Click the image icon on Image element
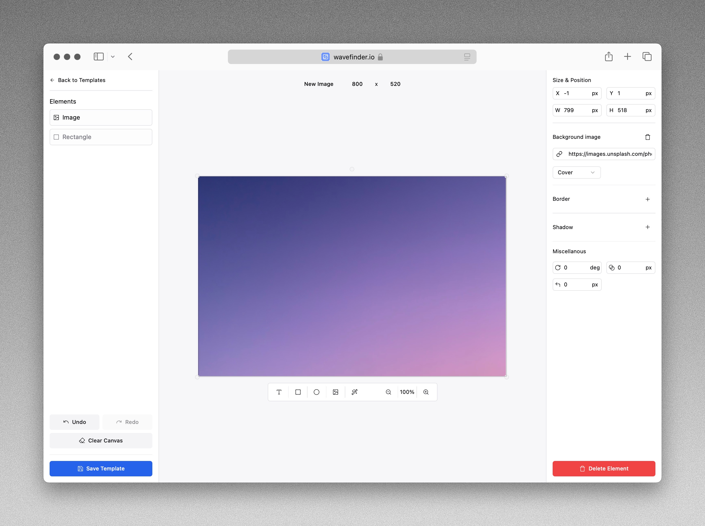Viewport: 705px width, 526px height. point(56,117)
